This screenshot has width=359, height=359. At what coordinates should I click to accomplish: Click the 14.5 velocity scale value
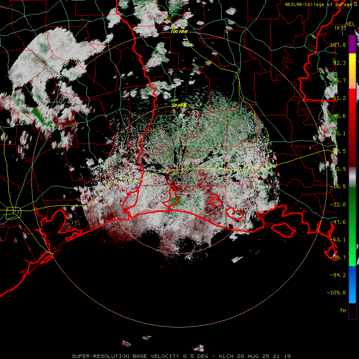[339, 151]
